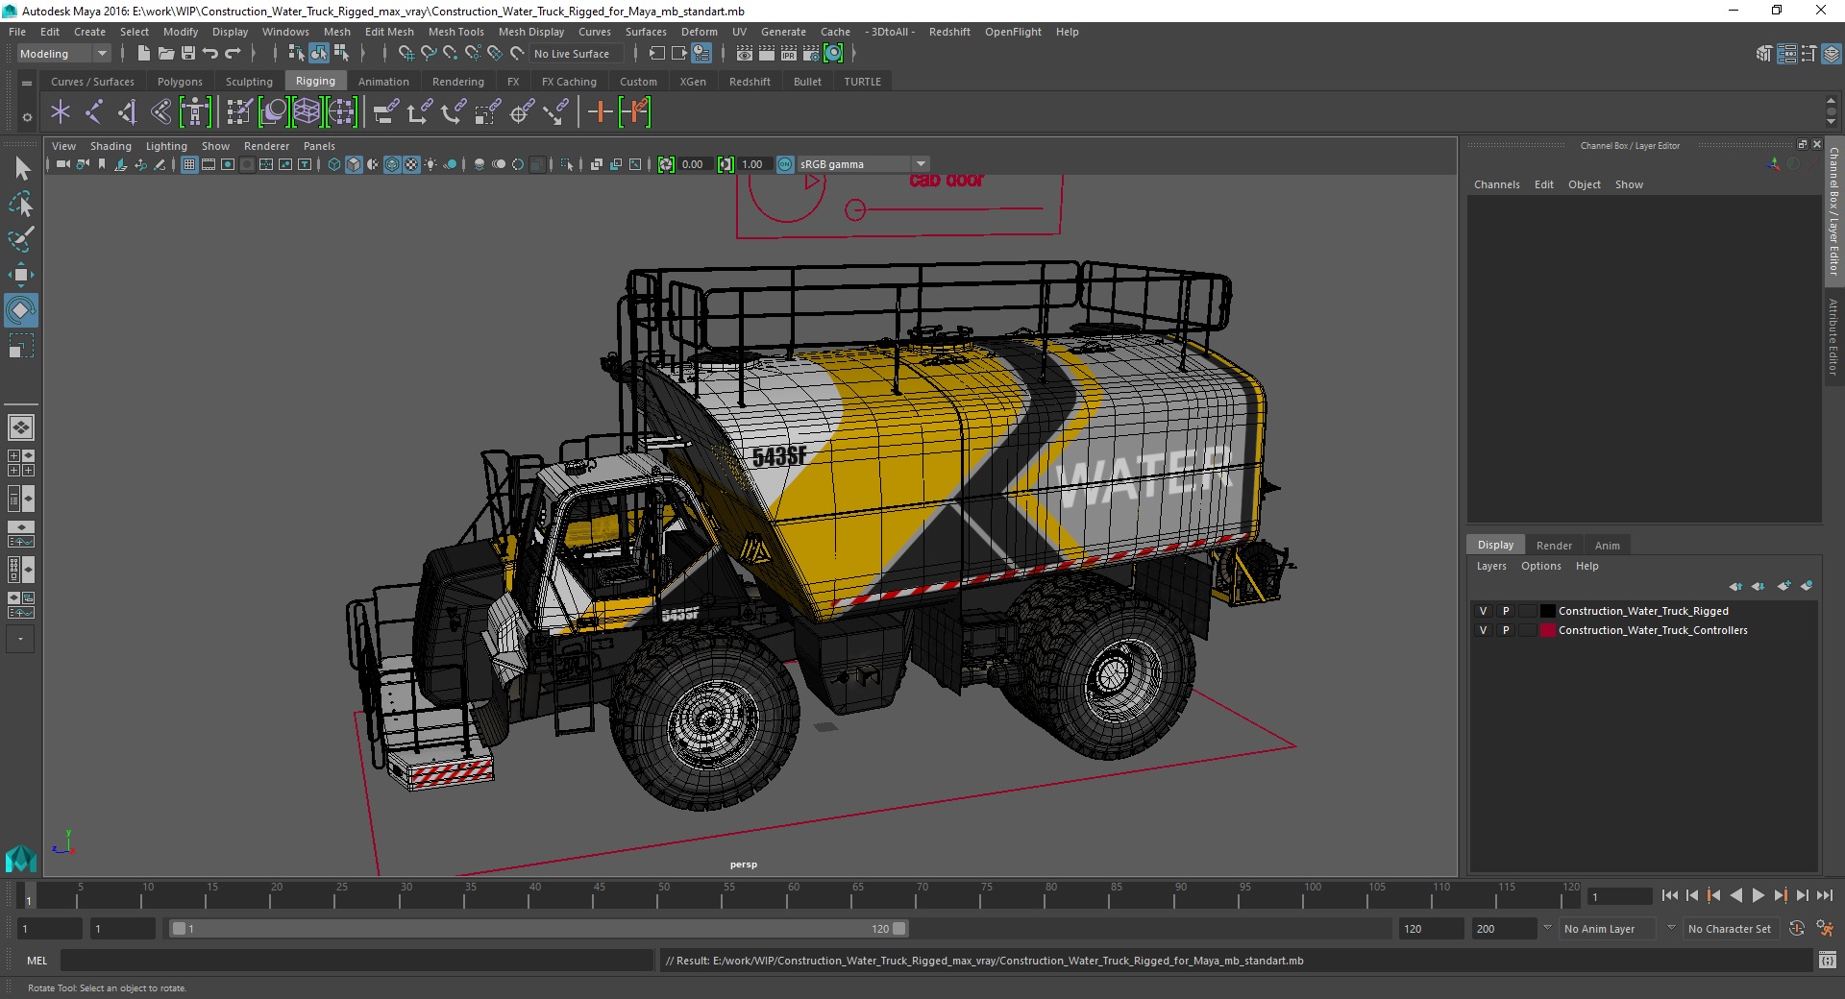The image size is (1845, 999).
Task: Open the shelf options gear menu
Action: coord(27,117)
